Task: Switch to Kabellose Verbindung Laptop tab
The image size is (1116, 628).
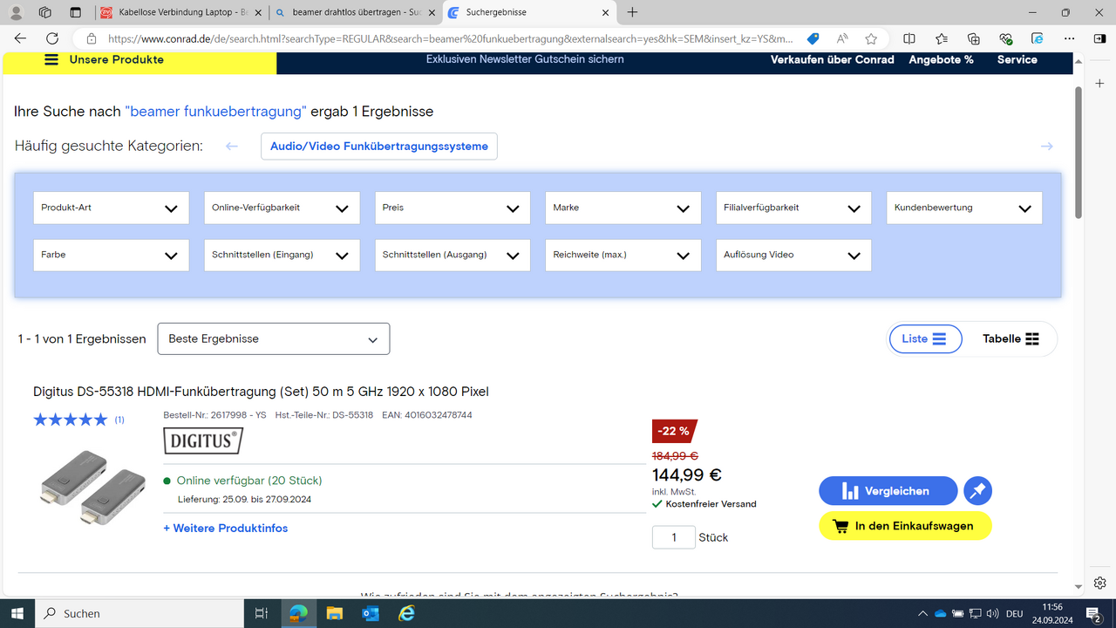Action: pyautogui.click(x=180, y=12)
